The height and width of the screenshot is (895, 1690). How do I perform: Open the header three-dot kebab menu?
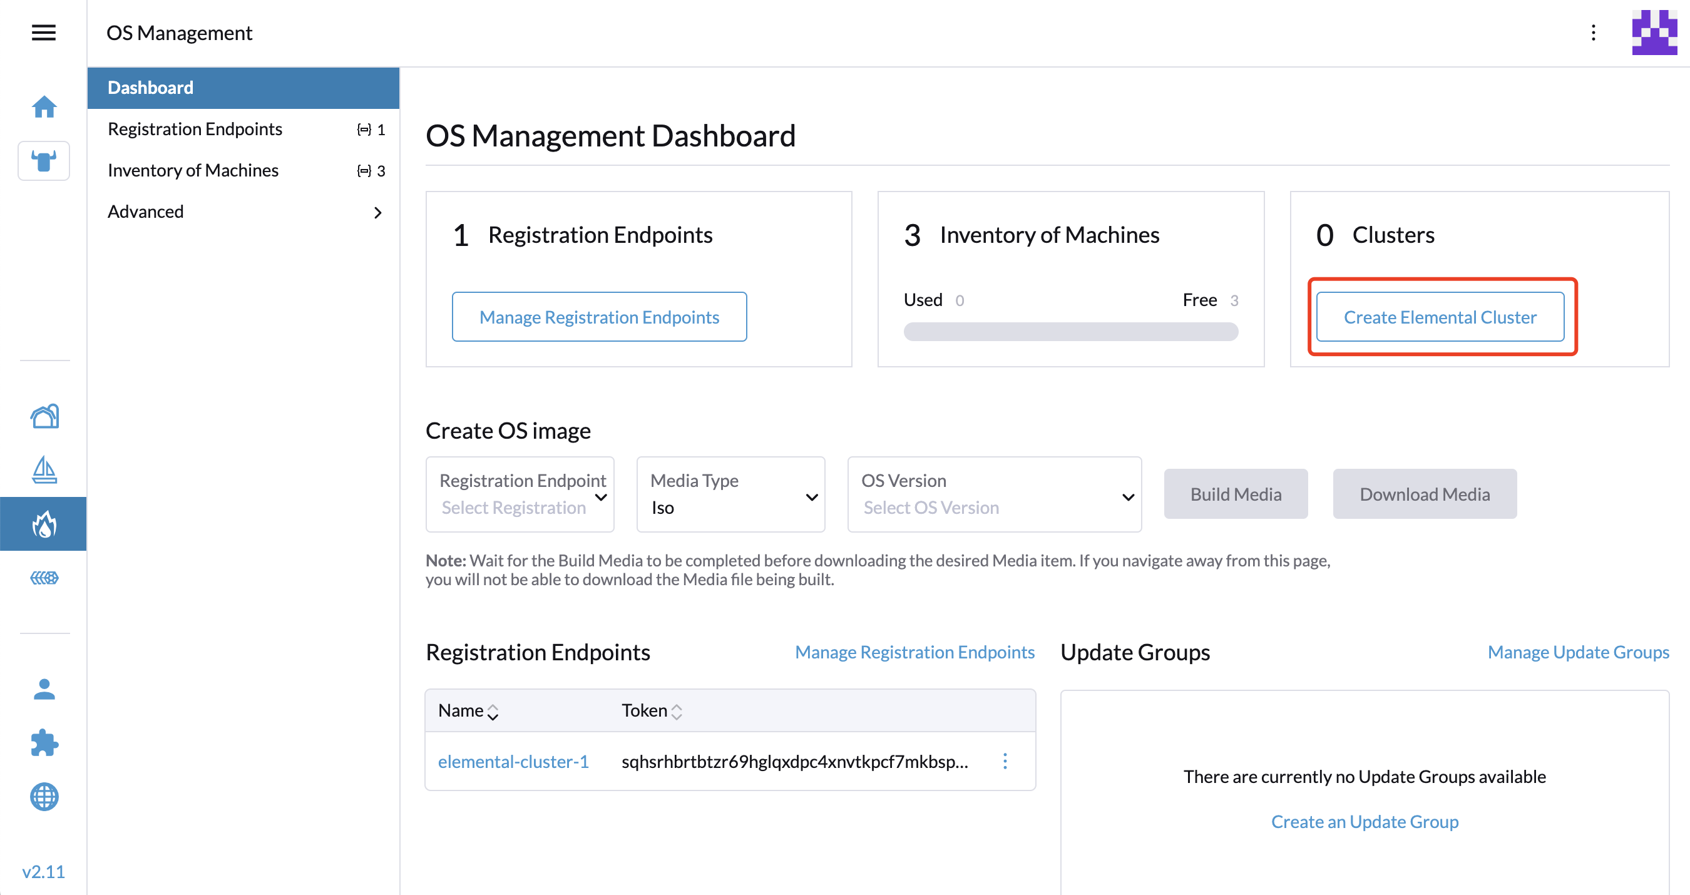pyautogui.click(x=1593, y=32)
